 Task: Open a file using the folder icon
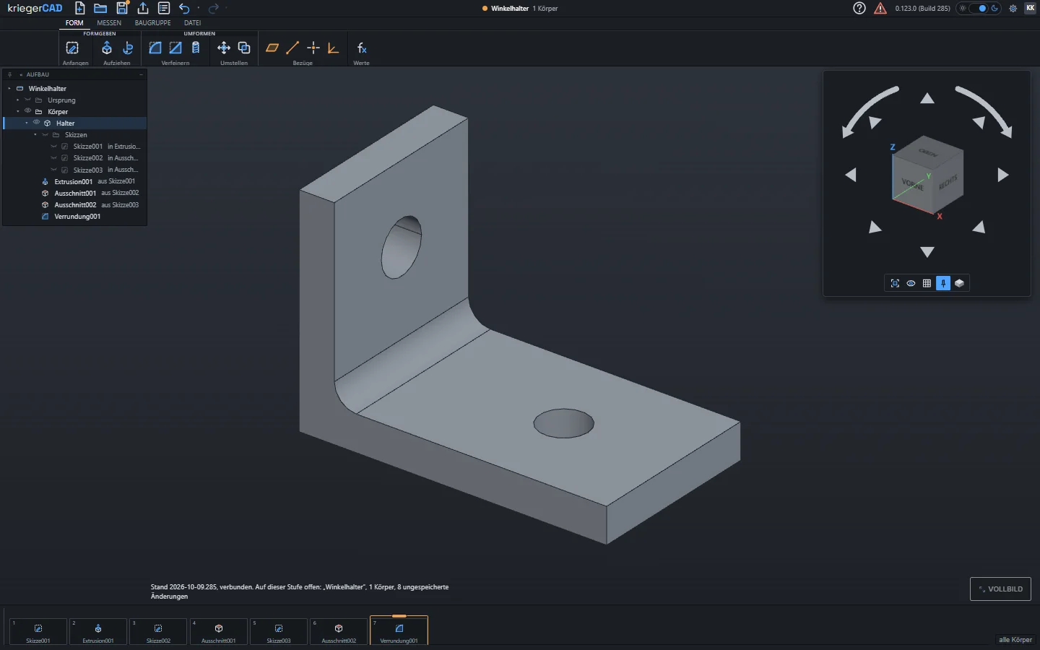point(100,8)
